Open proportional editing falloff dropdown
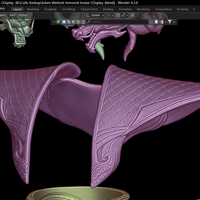The image size is (200, 200). point(139,16)
